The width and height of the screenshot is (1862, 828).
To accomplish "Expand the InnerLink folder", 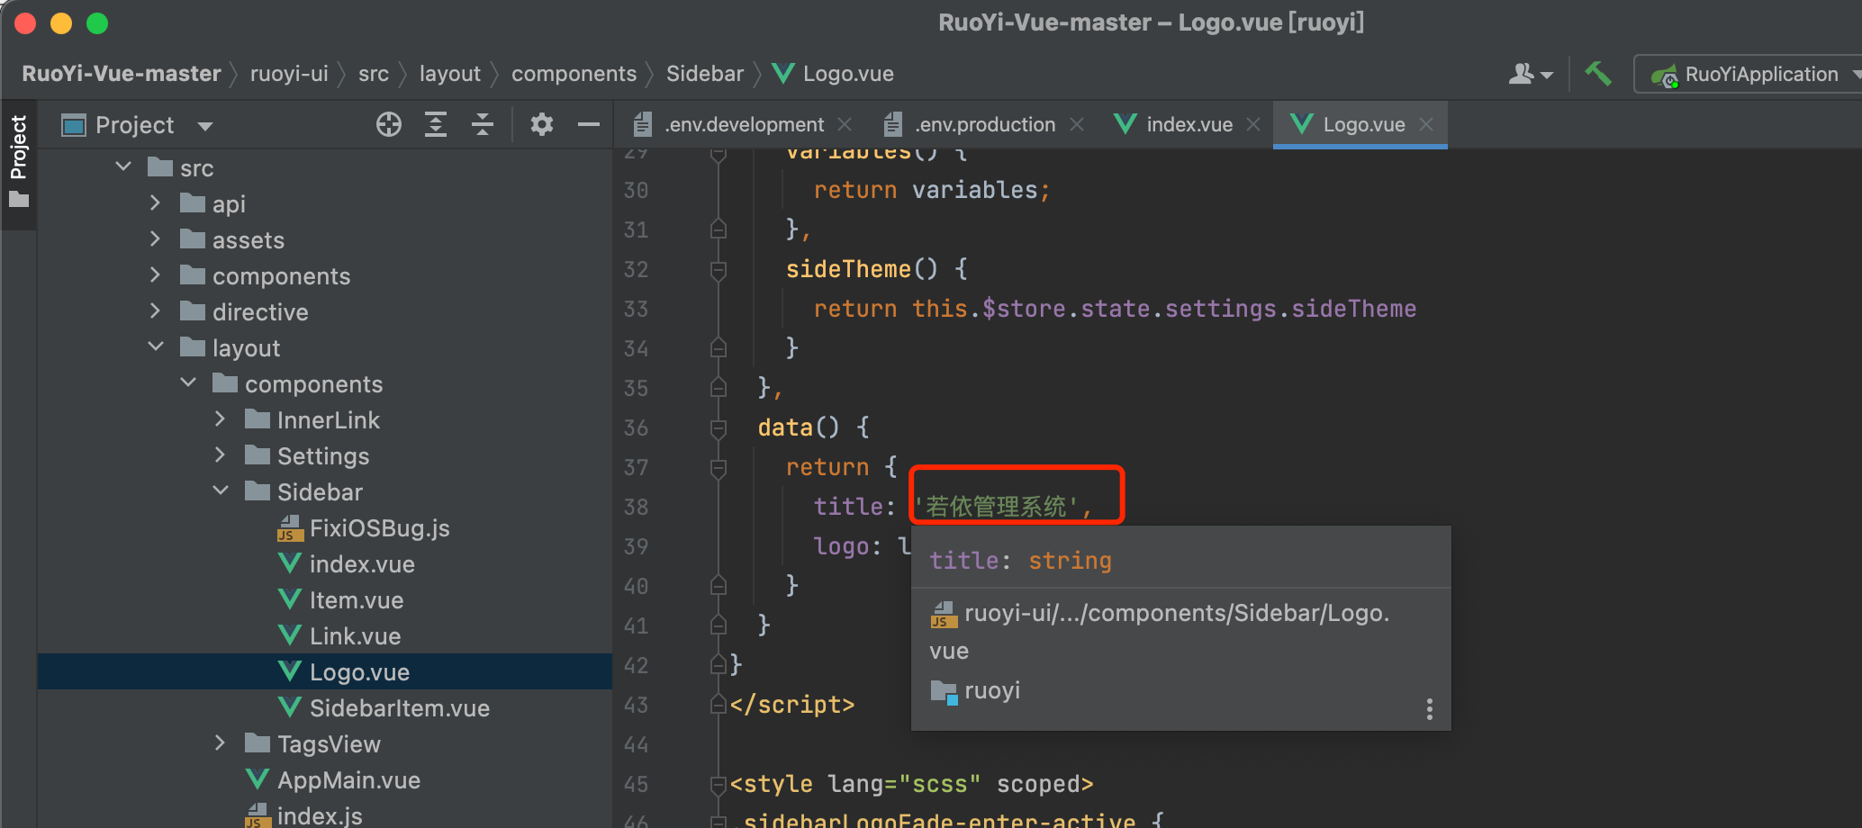I will point(220,418).
